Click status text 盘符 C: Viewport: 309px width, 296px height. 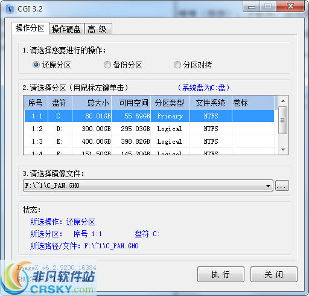tap(147, 234)
